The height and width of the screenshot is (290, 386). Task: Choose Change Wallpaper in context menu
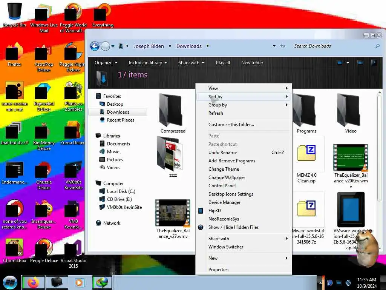(244, 177)
